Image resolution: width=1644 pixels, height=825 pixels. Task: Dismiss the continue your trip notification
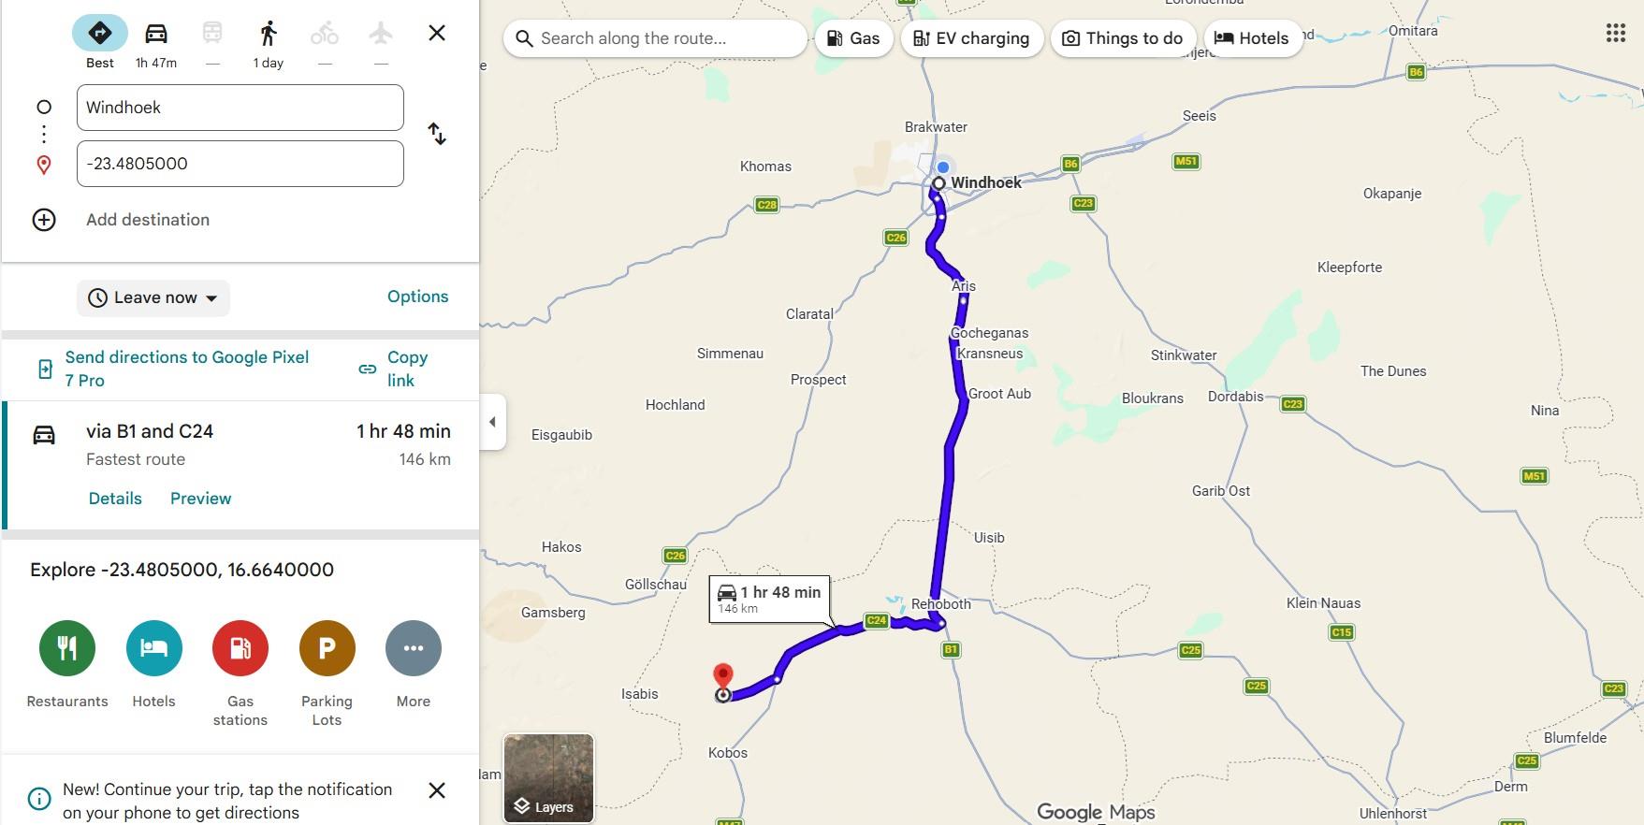click(437, 790)
